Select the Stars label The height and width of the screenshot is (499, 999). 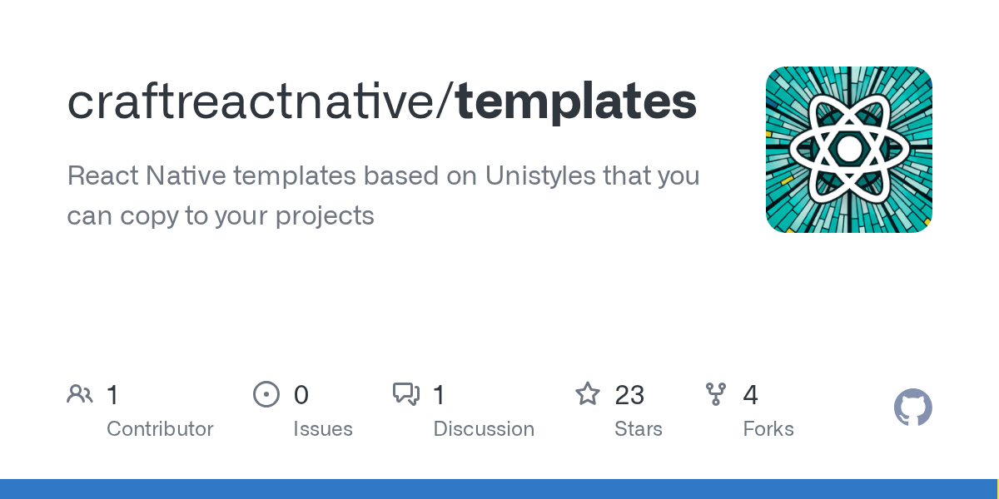tap(639, 429)
